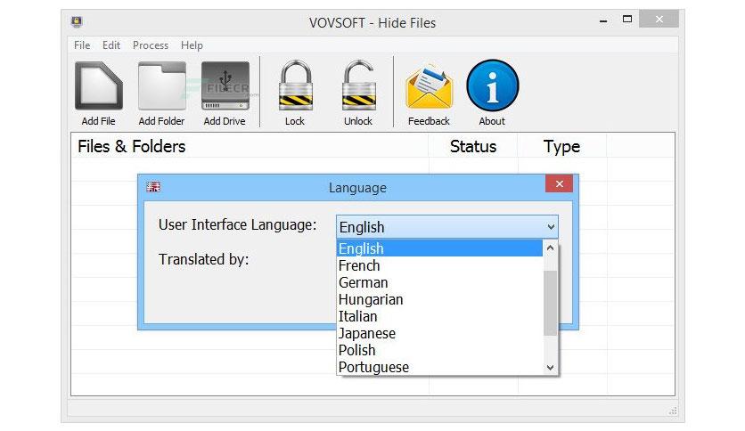745x431 pixels.
Task: Click the language list scrollbar thumb
Action: [x=550, y=303]
